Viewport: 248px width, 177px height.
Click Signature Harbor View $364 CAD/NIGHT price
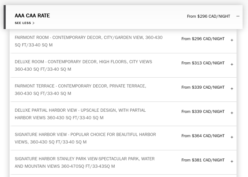tap(203, 136)
